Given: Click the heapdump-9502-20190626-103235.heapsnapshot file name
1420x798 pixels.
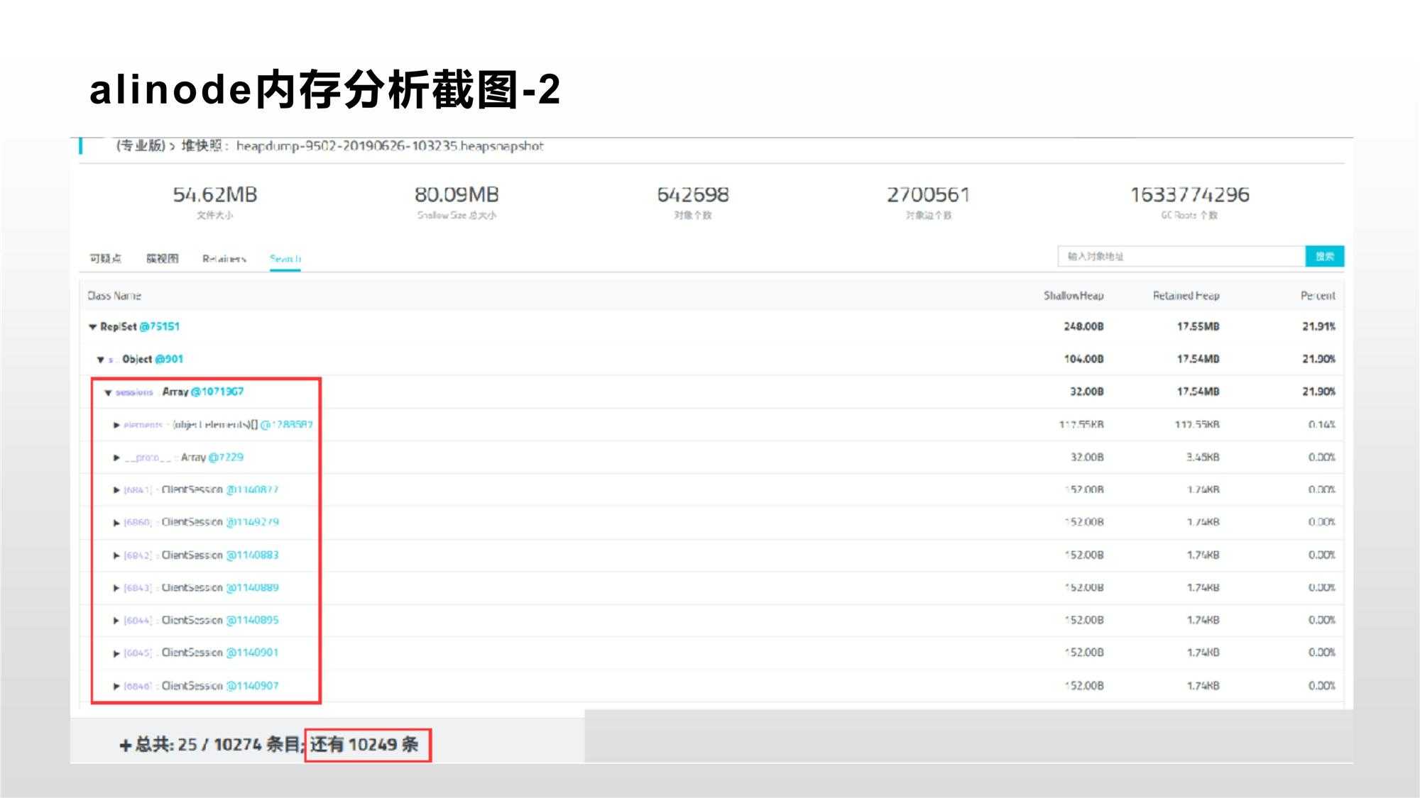Looking at the screenshot, I should click(x=390, y=146).
